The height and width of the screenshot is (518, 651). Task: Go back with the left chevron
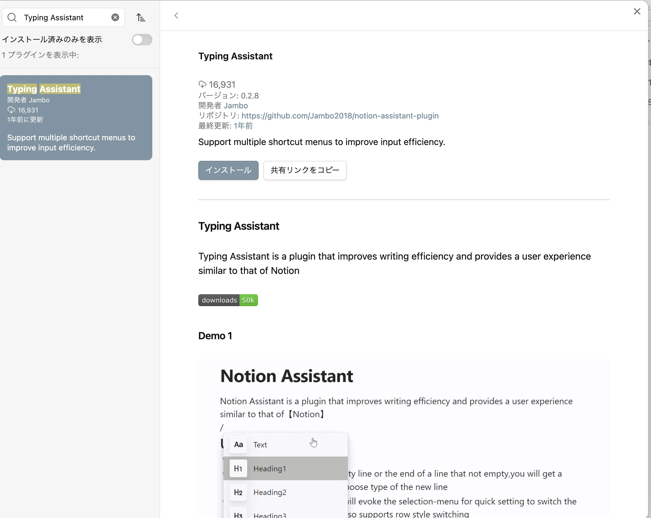(x=176, y=16)
